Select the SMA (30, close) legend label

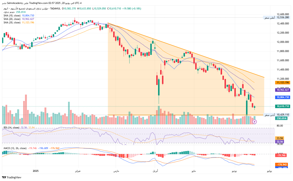point(12,23)
